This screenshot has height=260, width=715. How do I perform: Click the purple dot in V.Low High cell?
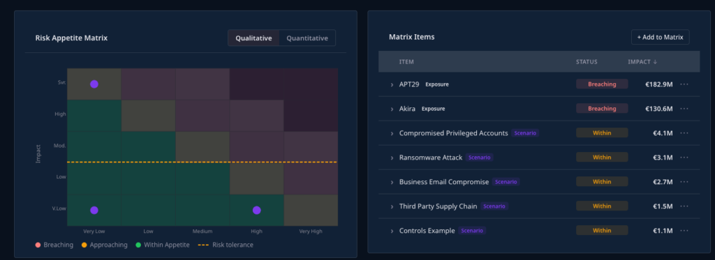click(x=257, y=210)
